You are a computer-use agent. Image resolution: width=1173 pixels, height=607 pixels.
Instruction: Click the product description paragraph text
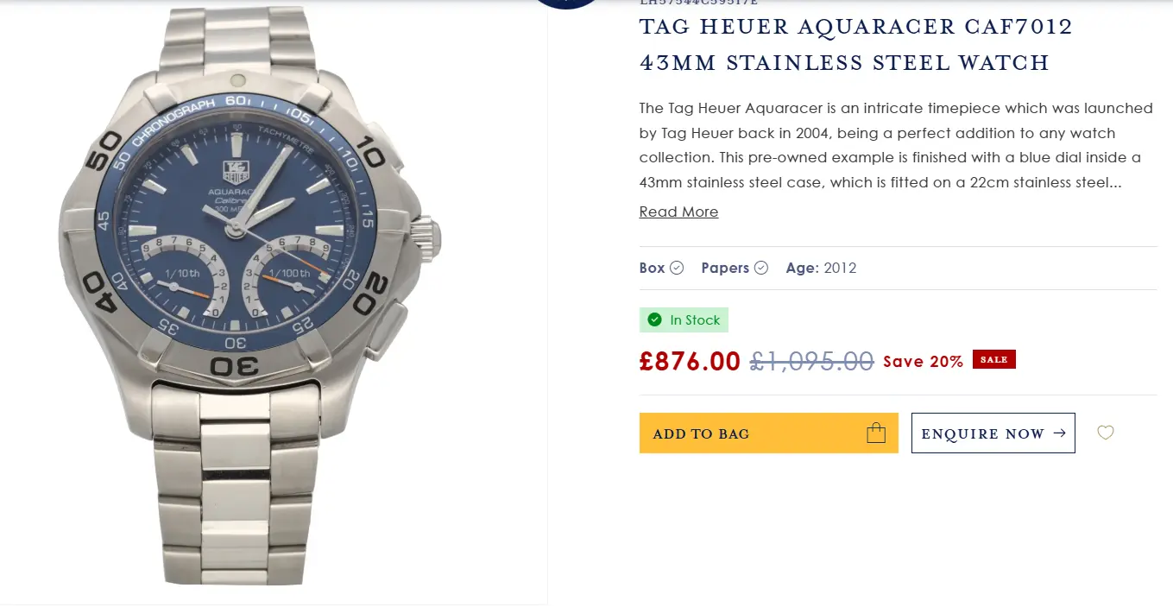pyautogui.click(x=896, y=145)
